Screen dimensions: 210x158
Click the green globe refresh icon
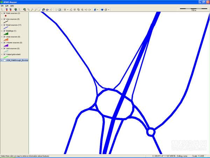(x=16, y=10)
